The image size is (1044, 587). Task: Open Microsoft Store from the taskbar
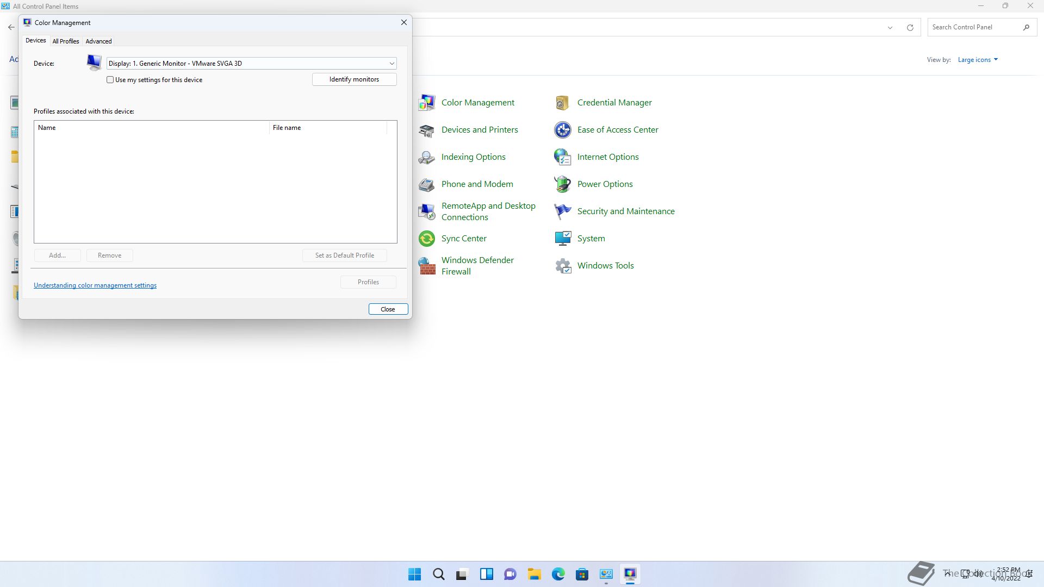pos(582,574)
